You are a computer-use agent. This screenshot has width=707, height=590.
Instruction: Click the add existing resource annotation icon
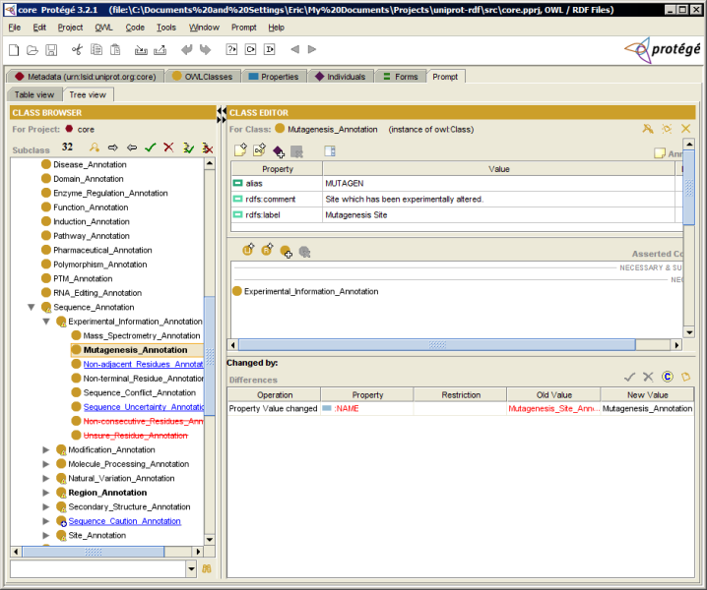coord(259,150)
